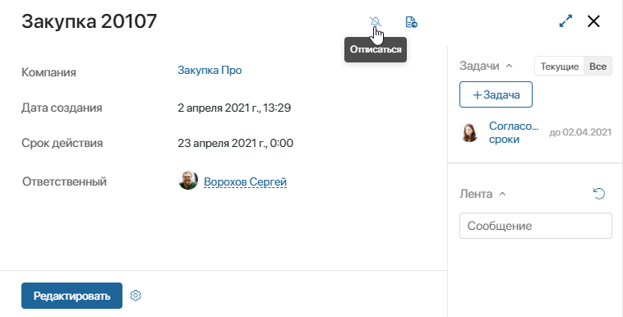Image resolution: width=623 pixels, height=317 pixels.
Task: Click the Сообщение input field
Action: 536,226
